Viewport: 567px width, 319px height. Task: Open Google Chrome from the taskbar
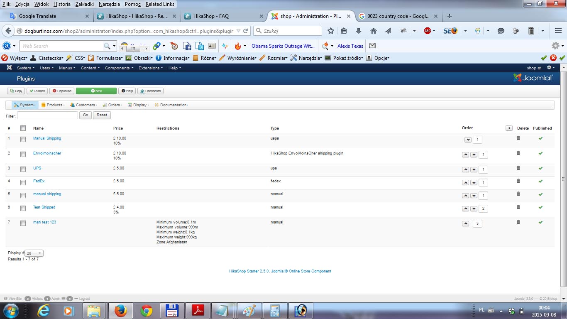pos(146,311)
